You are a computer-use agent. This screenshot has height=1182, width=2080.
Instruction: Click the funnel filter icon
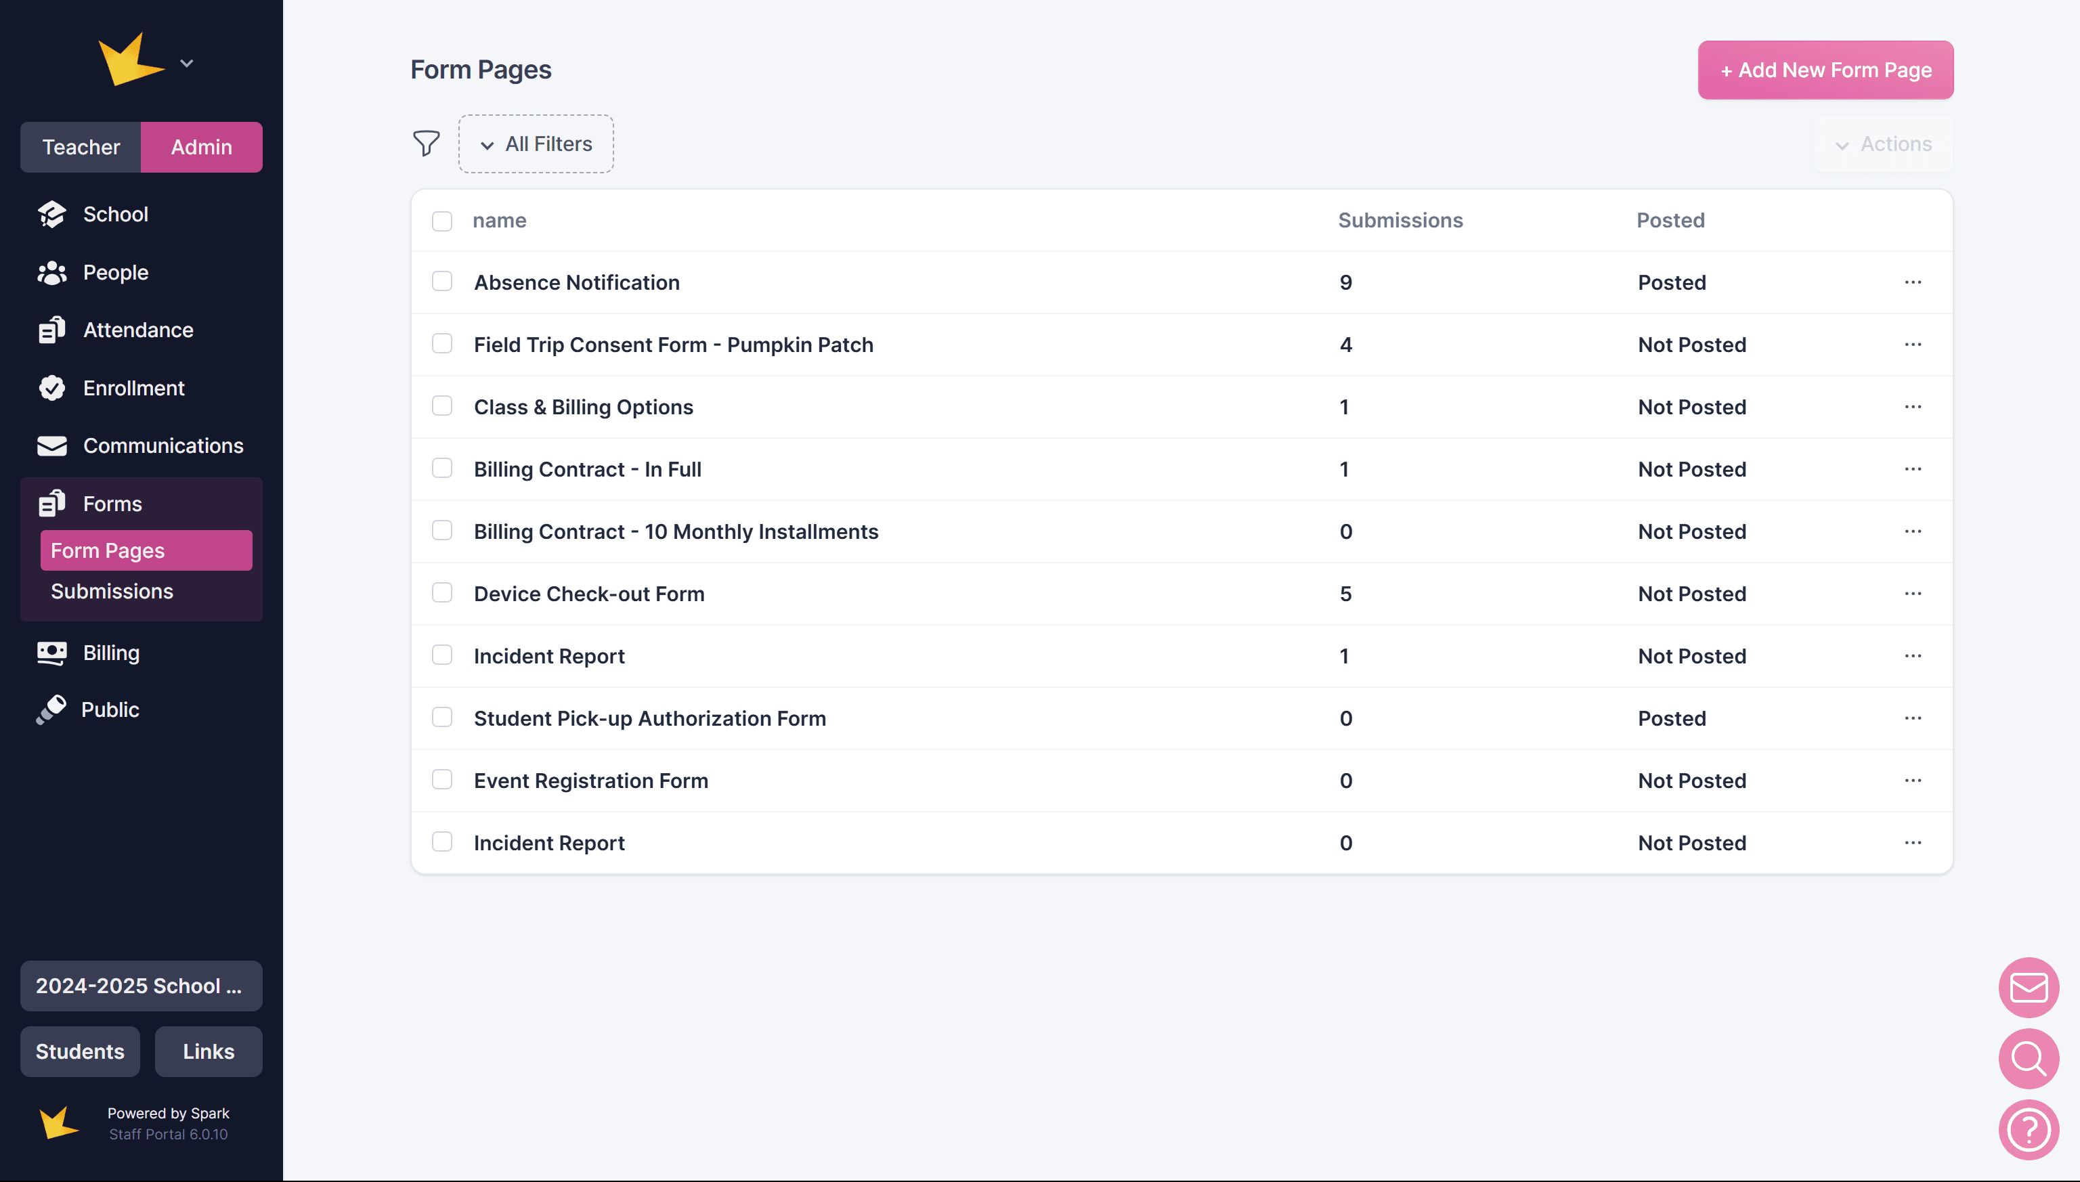tap(425, 144)
